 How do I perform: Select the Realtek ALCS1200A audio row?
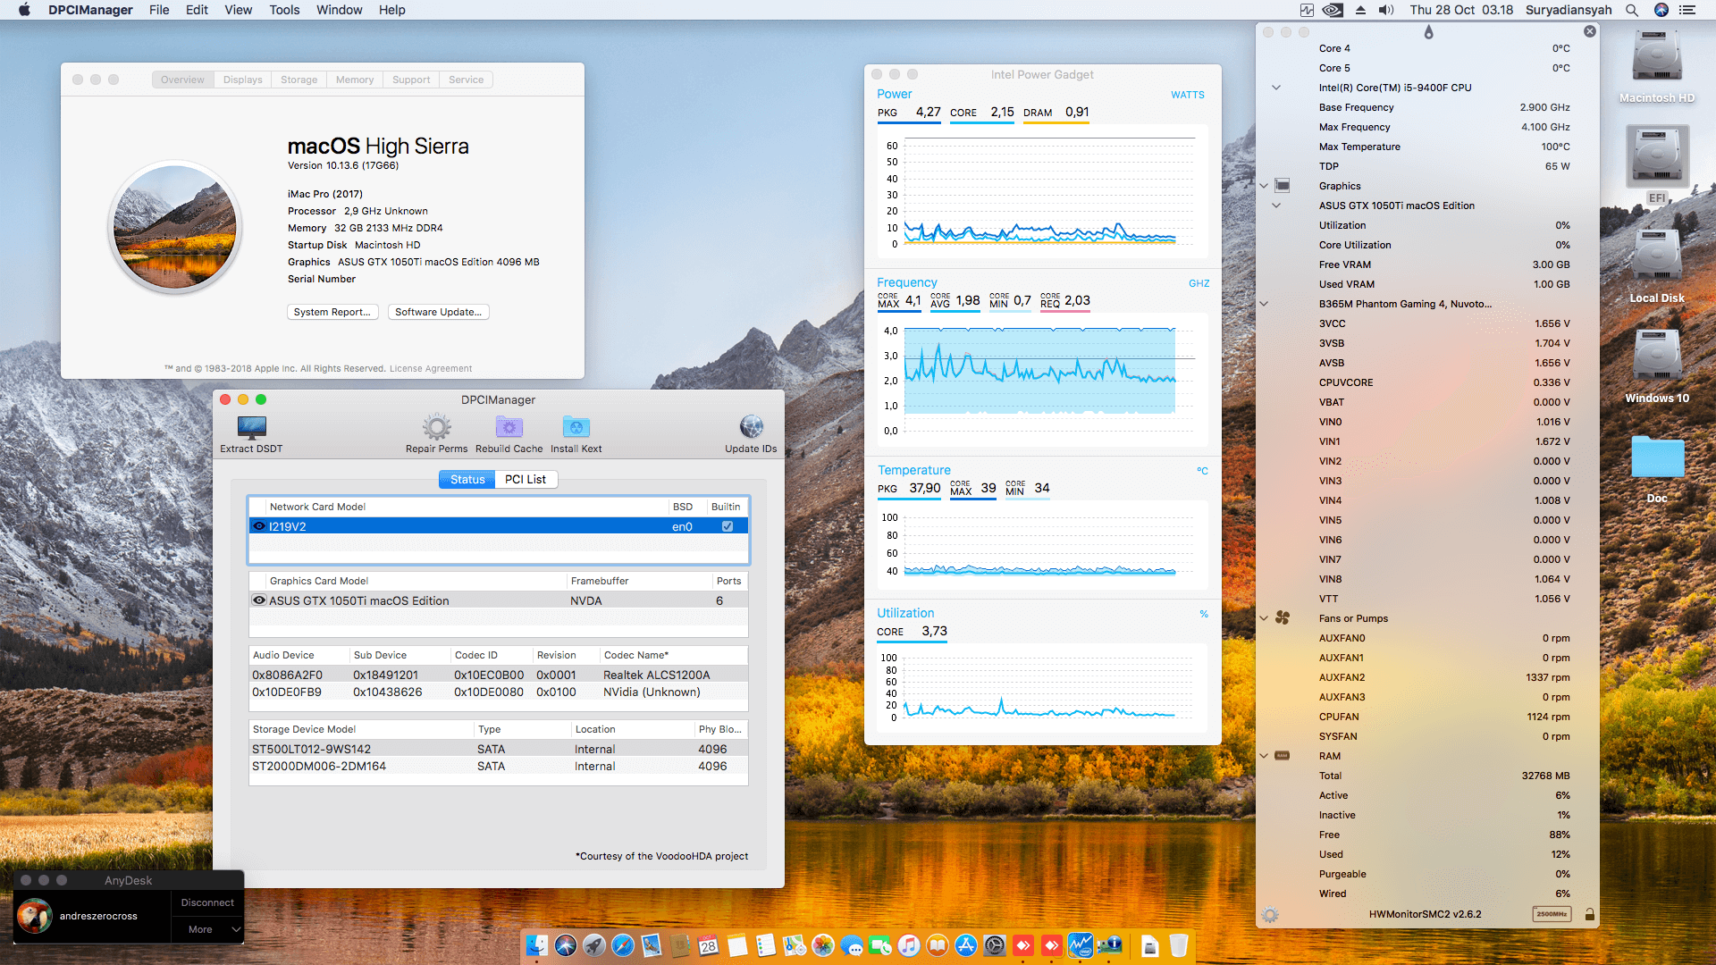[x=499, y=675]
